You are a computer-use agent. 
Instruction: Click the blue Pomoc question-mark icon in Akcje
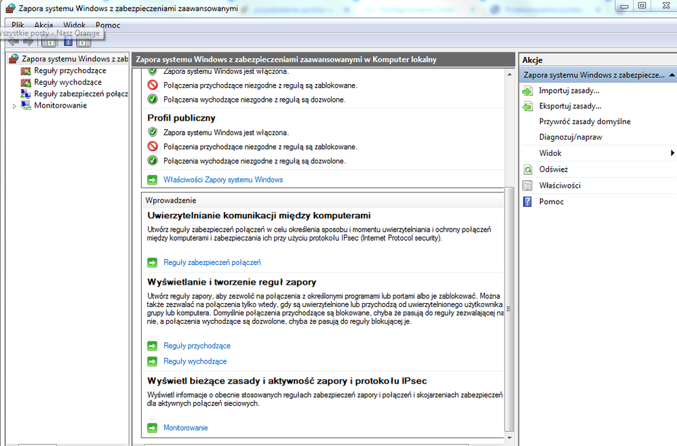(528, 201)
